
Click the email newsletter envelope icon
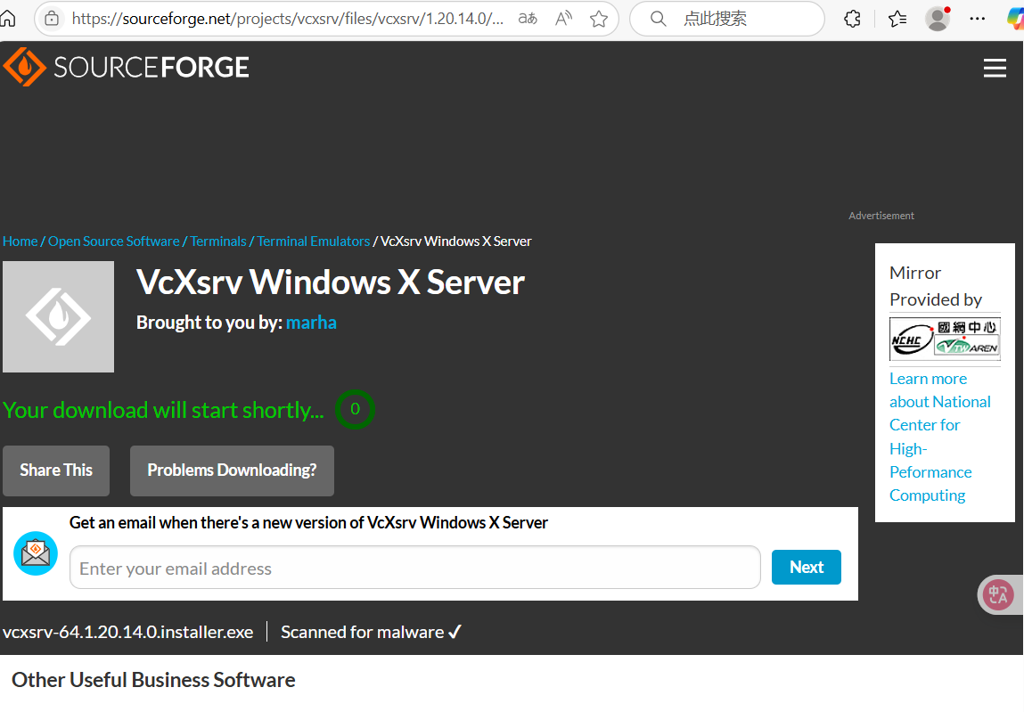[35, 552]
